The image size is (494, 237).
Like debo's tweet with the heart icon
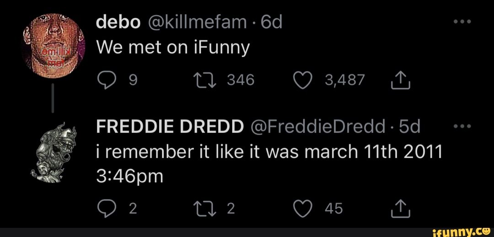coord(303,81)
